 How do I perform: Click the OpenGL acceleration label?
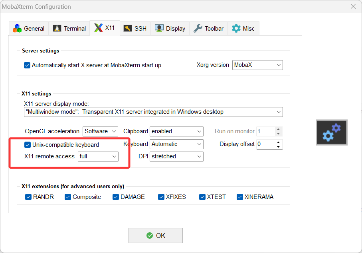(52, 131)
